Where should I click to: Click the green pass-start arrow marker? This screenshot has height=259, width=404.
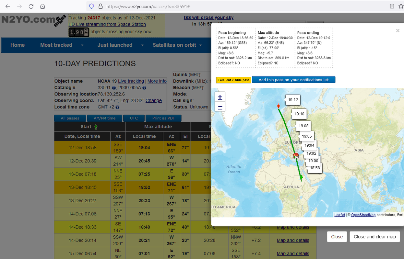[x=301, y=178]
